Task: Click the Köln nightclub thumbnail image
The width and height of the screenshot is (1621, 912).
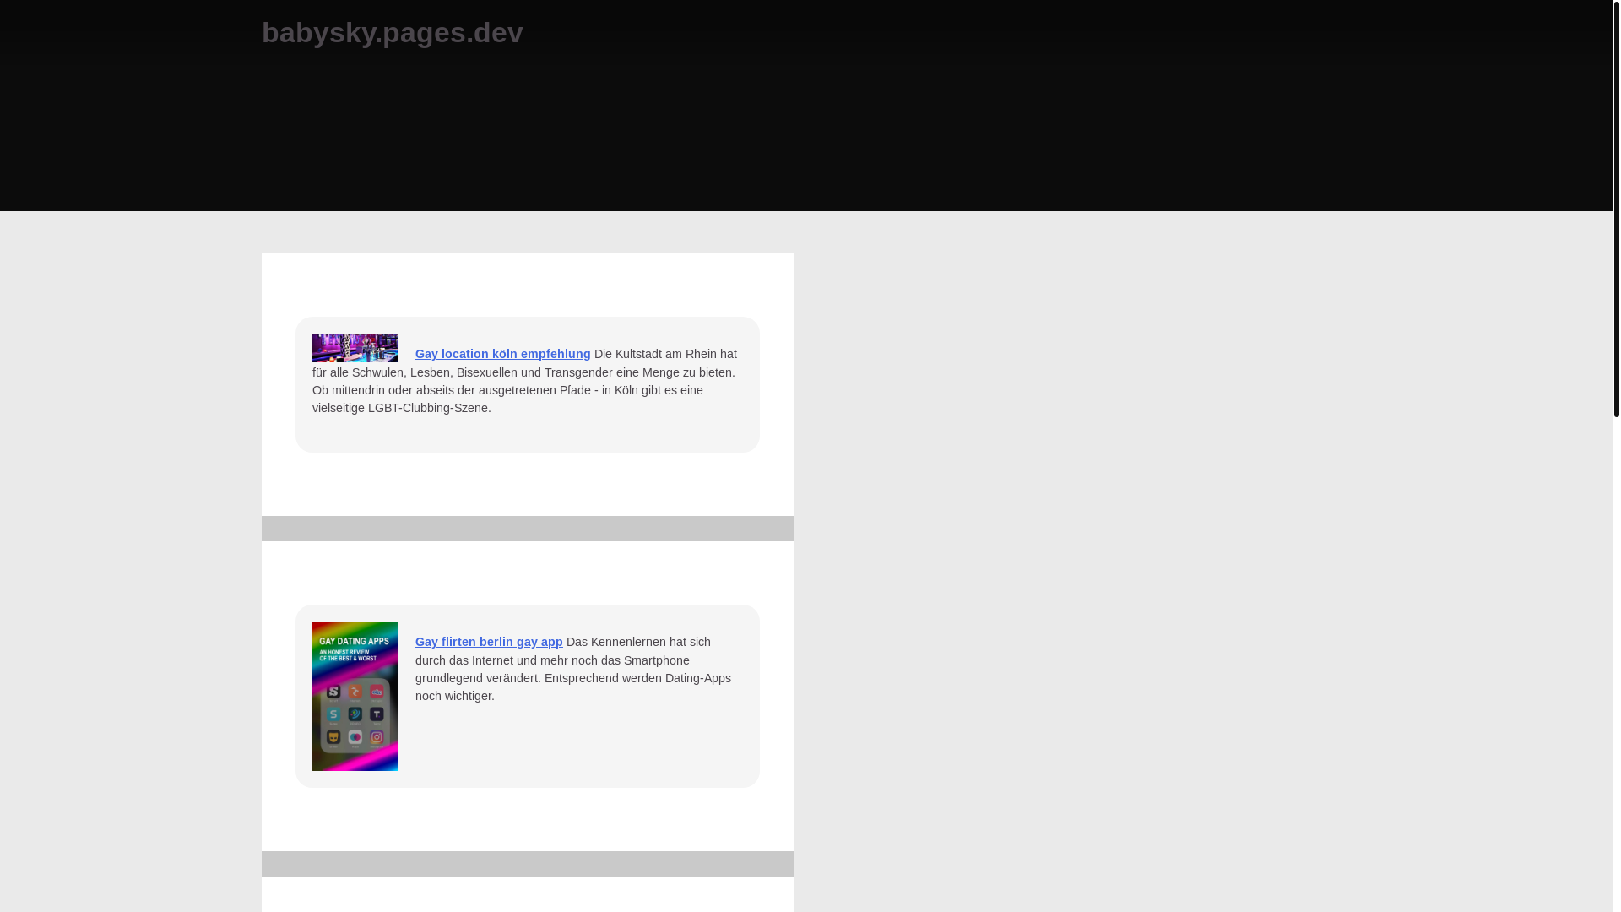Action: tap(355, 348)
